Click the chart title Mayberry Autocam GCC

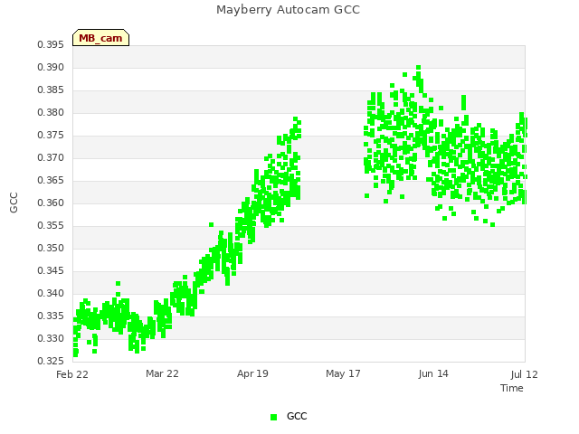tap(288, 10)
